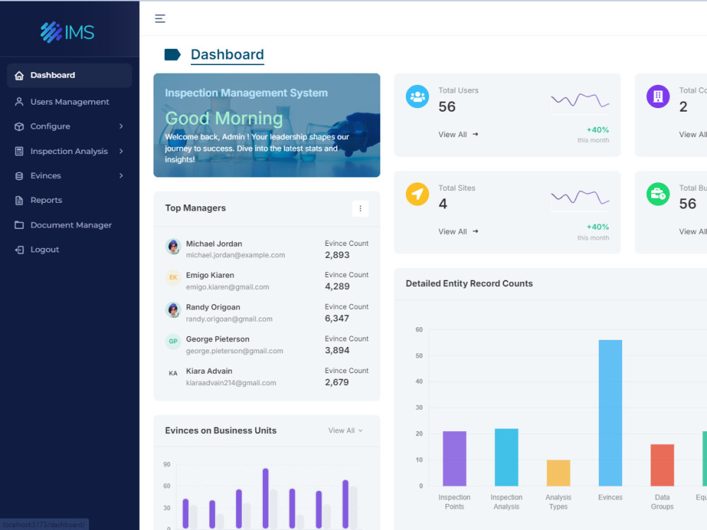Click the purple building icon card
The image size is (707, 530).
(658, 96)
